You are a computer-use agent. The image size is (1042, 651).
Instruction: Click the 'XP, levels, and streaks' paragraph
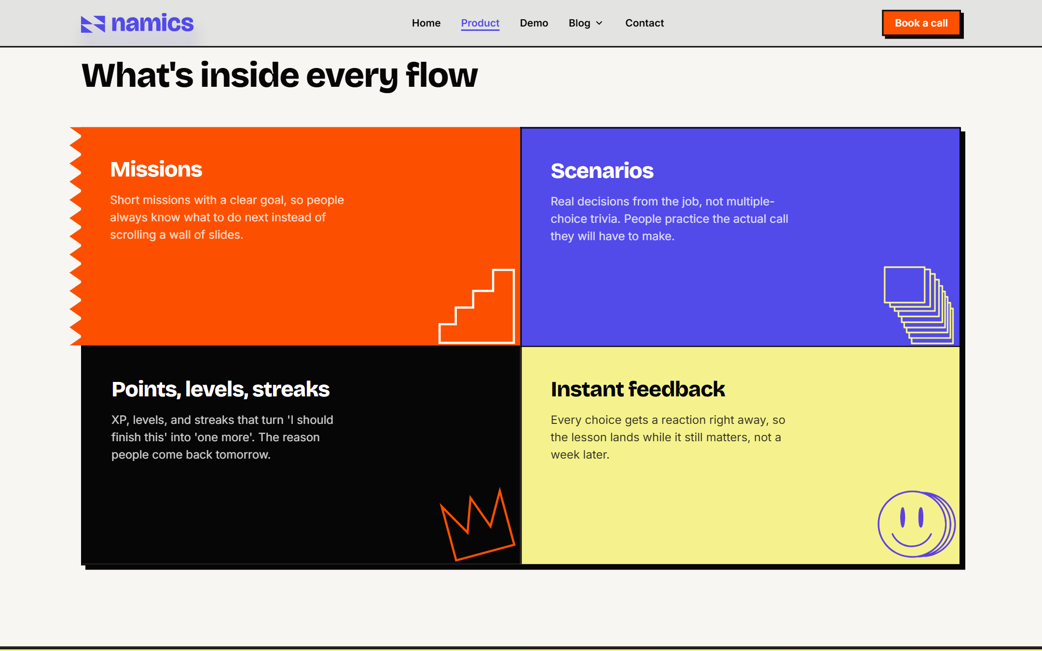tap(222, 437)
